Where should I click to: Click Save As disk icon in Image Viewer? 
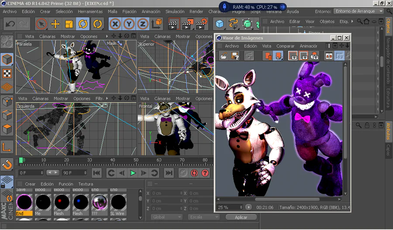click(235, 55)
